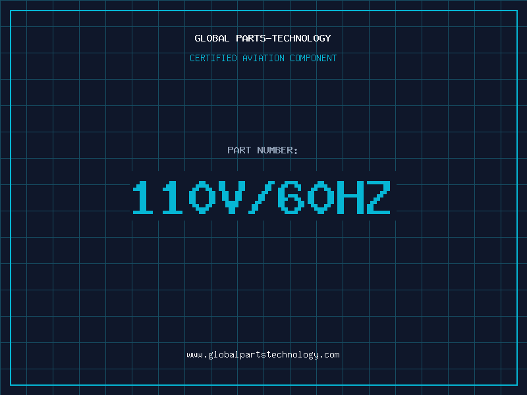Image resolution: width=527 pixels, height=395 pixels.
Task: Click the .com ending of the URL
Action: coord(329,355)
